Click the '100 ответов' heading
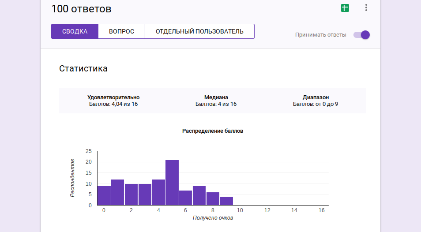This screenshot has height=232, width=421. [x=81, y=9]
